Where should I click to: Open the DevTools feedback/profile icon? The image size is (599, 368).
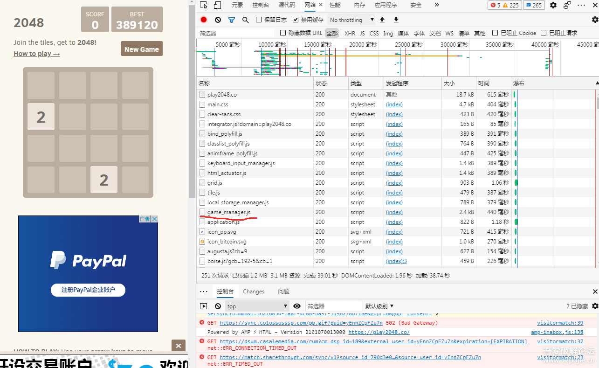[567, 5]
